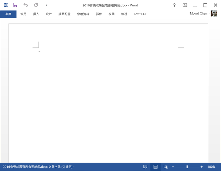Image resolution: width=221 pixels, height=171 pixels.
Task: Switch to the 插入 ribbon tab
Action: (x=36, y=14)
